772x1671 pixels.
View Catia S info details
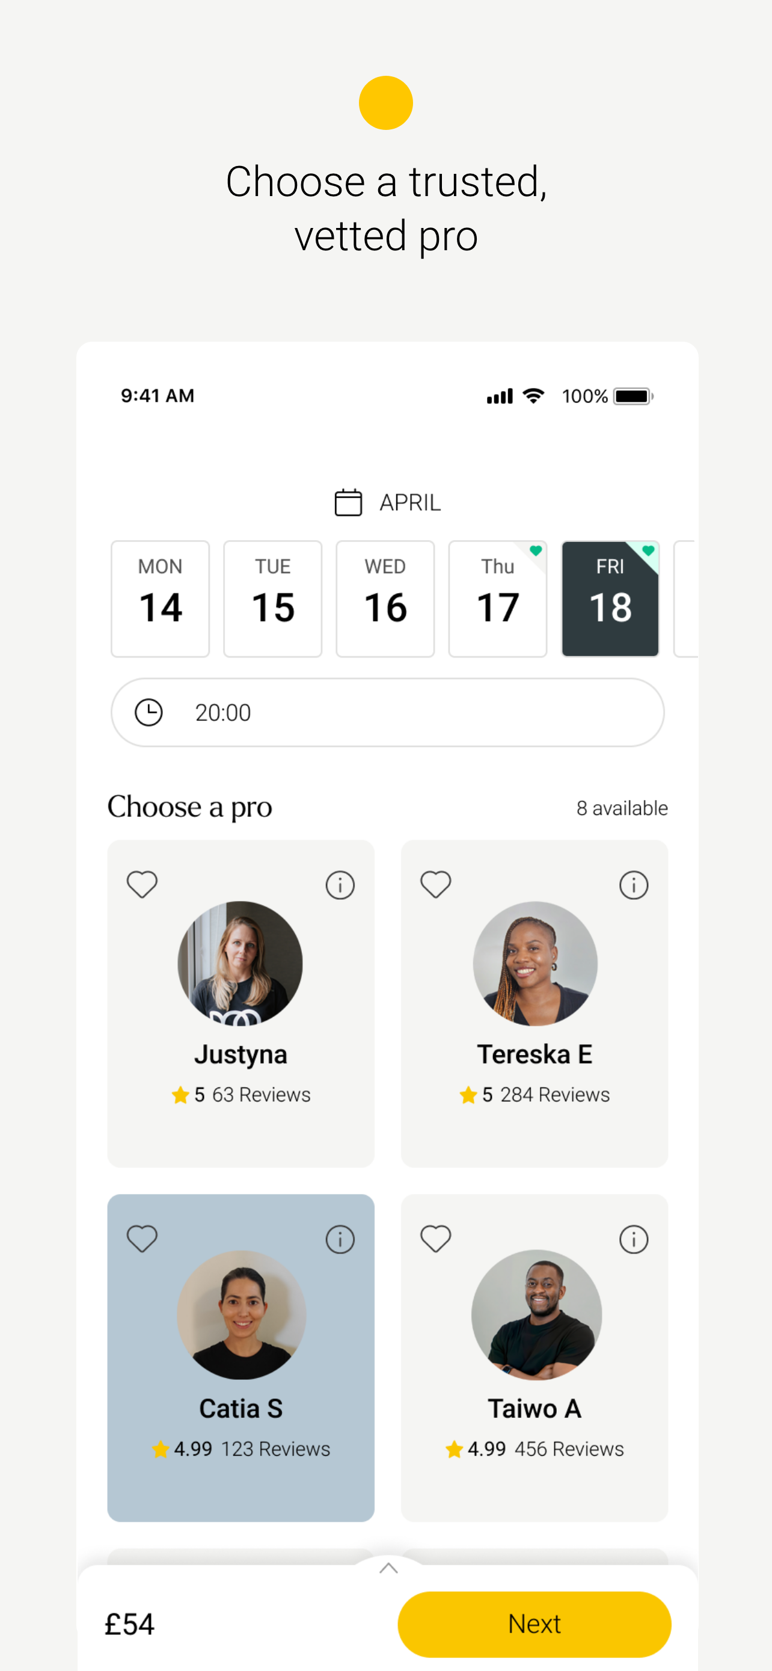(340, 1239)
